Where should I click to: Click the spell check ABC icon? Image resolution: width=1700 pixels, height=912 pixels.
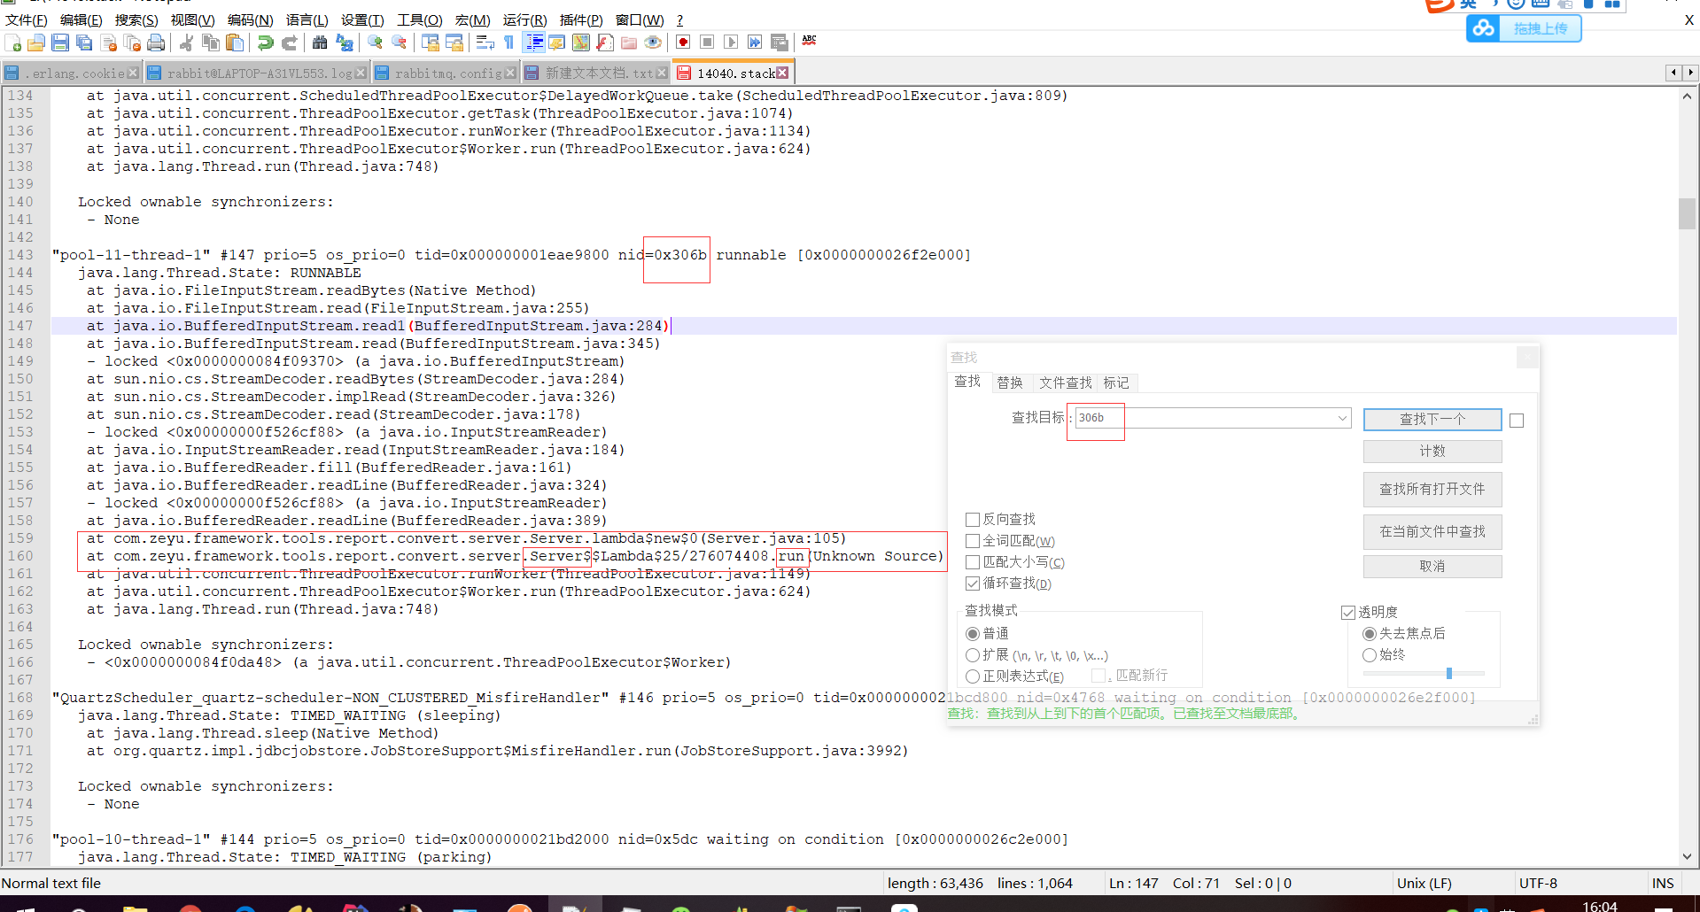pos(809,41)
